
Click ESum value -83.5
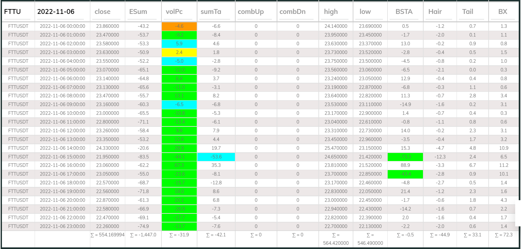tap(143, 157)
